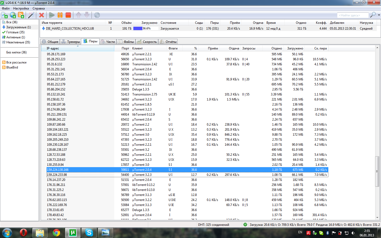381x238 pixels.
Task: Click the search input field
Action: point(353,15)
